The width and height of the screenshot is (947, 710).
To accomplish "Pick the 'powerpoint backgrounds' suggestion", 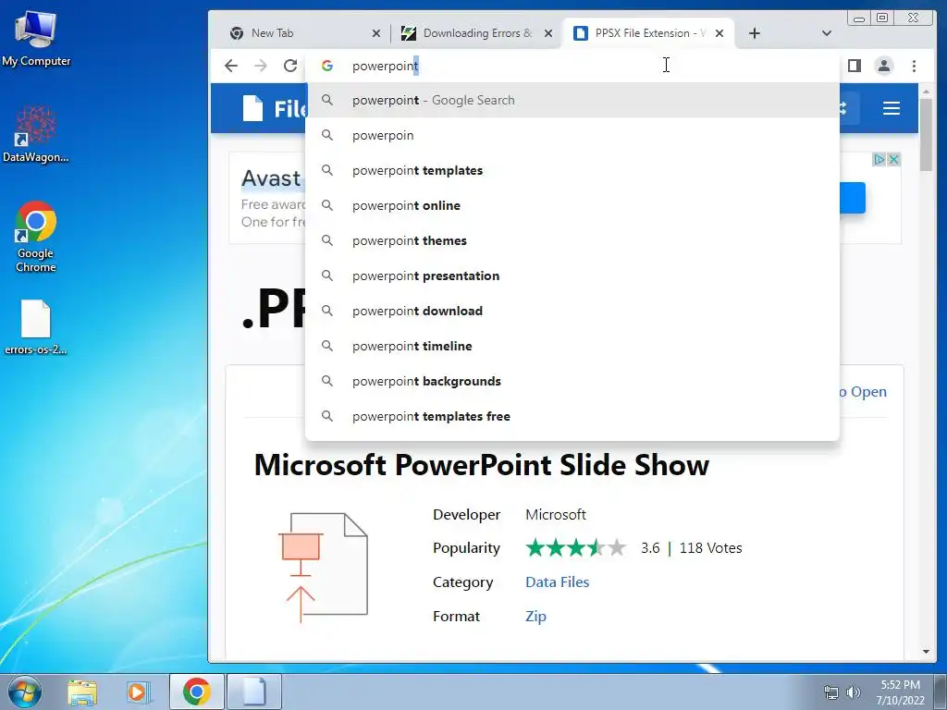I will [x=572, y=381].
